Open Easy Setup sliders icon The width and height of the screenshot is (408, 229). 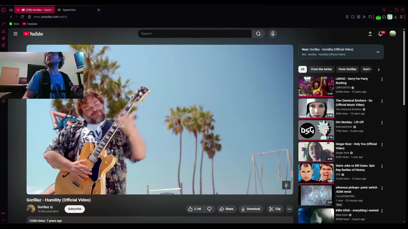401,17
